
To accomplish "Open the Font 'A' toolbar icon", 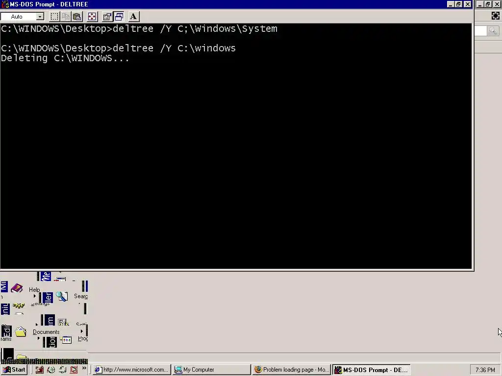I will pos(133,17).
